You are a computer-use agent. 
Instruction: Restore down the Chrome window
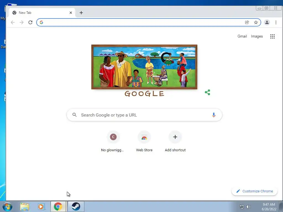tap(266, 8)
